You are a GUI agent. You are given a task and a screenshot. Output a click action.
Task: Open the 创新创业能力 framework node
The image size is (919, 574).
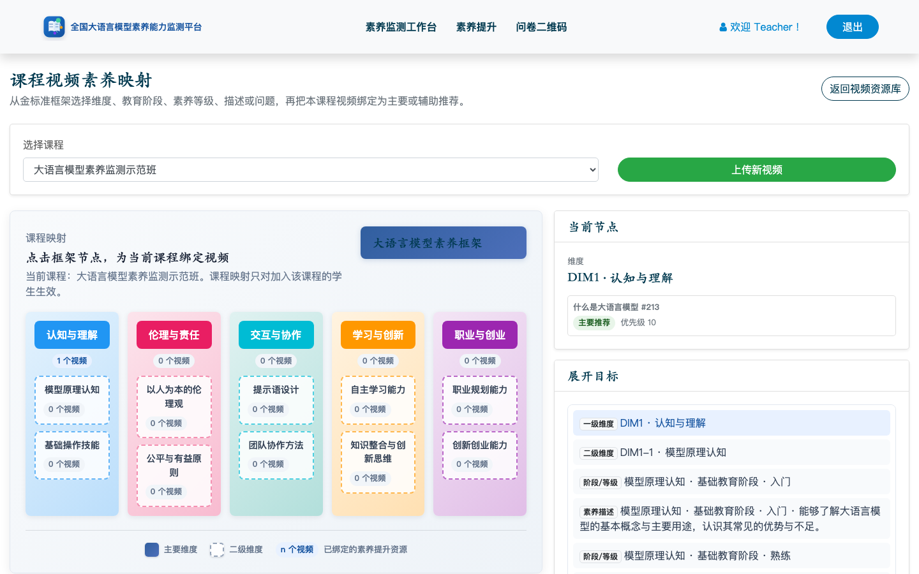(x=480, y=455)
